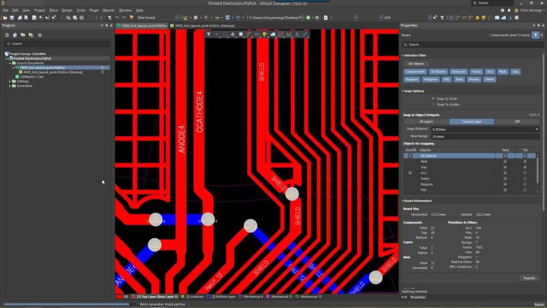Toggle Near checkbox for Tracks row

point(505,179)
